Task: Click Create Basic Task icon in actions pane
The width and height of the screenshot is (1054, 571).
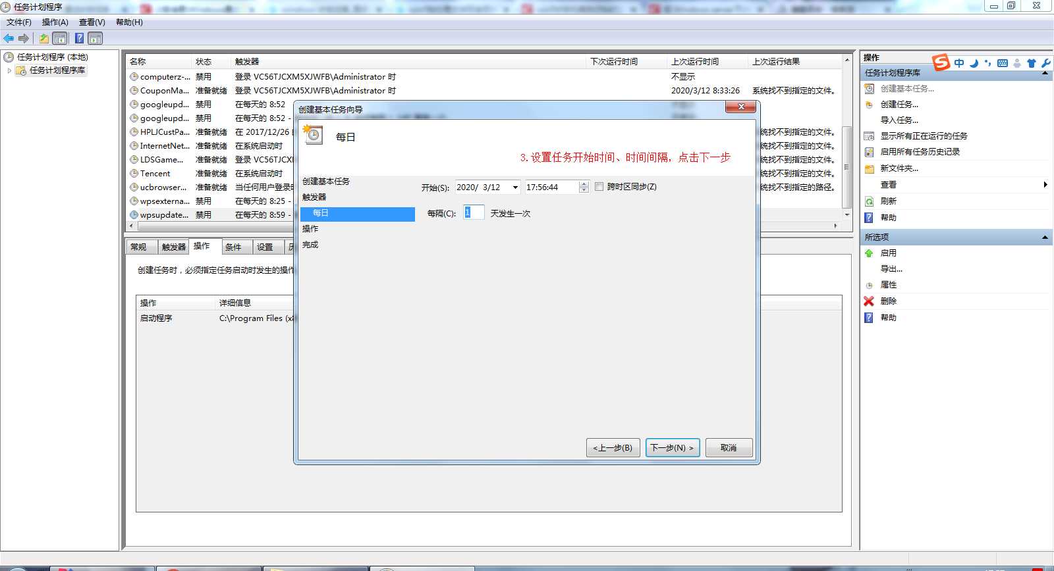Action: tap(870, 88)
